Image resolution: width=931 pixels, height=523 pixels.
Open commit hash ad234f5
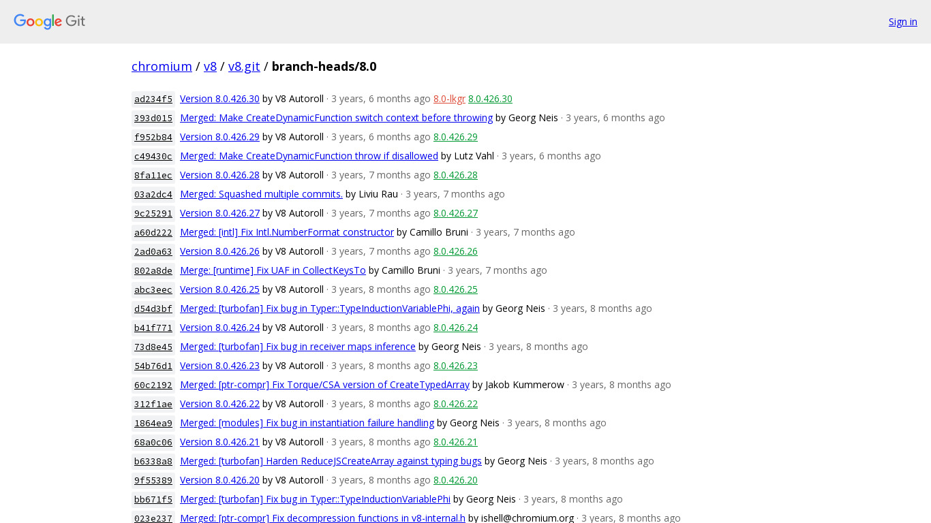(x=153, y=99)
